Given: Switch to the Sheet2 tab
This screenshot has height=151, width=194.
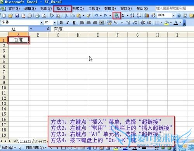Looking at the screenshot, I should [40, 141].
